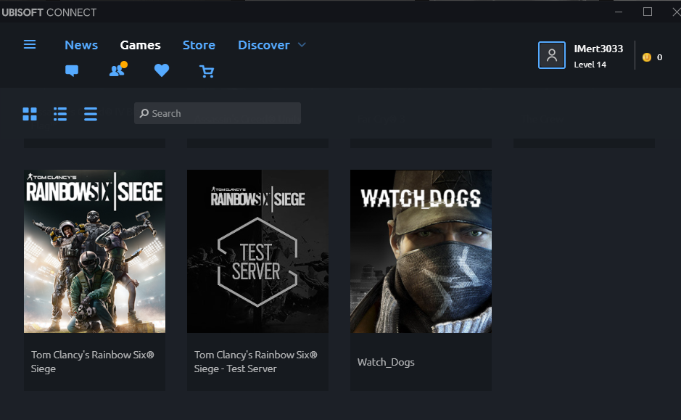Viewport: 681px width, 420px height.
Task: Click the Level 14 label
Action: pos(590,65)
